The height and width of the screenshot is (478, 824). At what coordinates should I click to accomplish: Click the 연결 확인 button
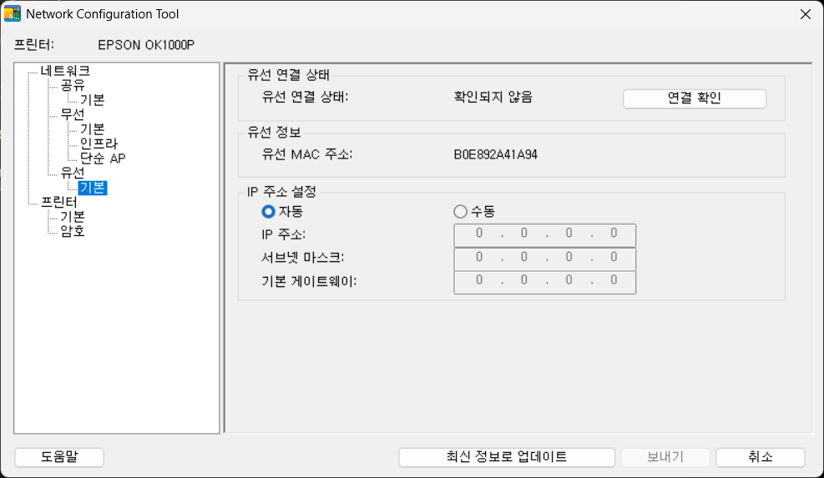tap(695, 98)
